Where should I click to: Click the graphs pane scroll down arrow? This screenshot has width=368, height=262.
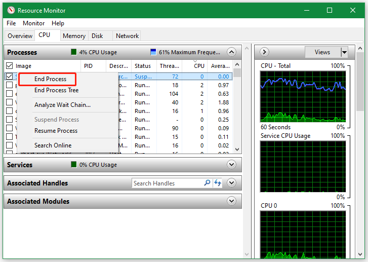click(x=360, y=254)
